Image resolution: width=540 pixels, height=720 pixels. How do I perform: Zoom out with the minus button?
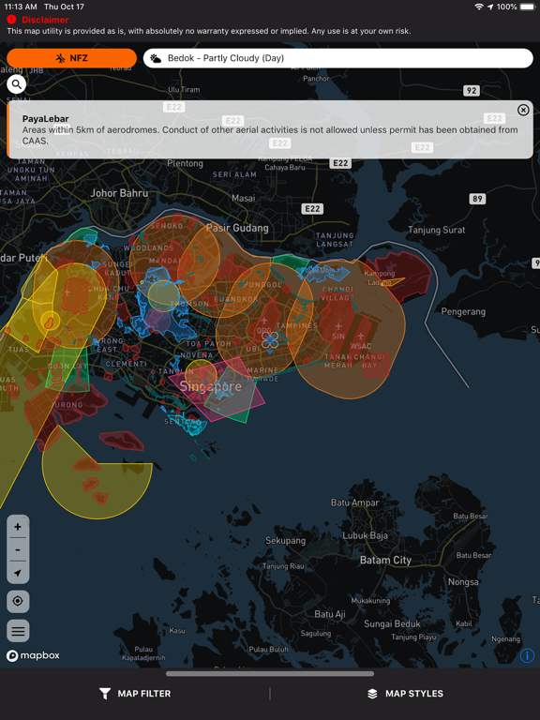pyautogui.click(x=18, y=549)
